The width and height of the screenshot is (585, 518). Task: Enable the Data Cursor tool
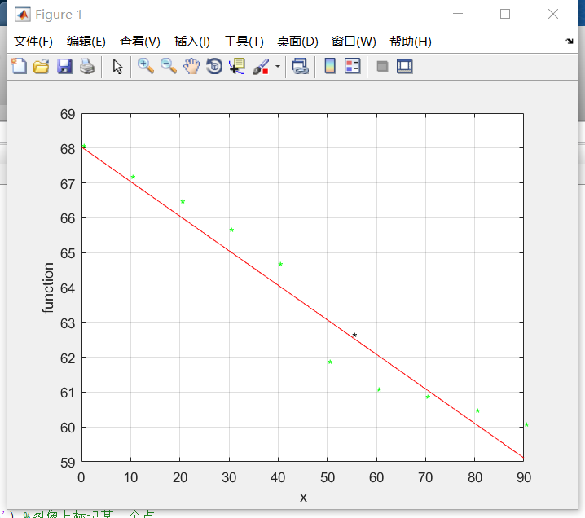(x=237, y=67)
